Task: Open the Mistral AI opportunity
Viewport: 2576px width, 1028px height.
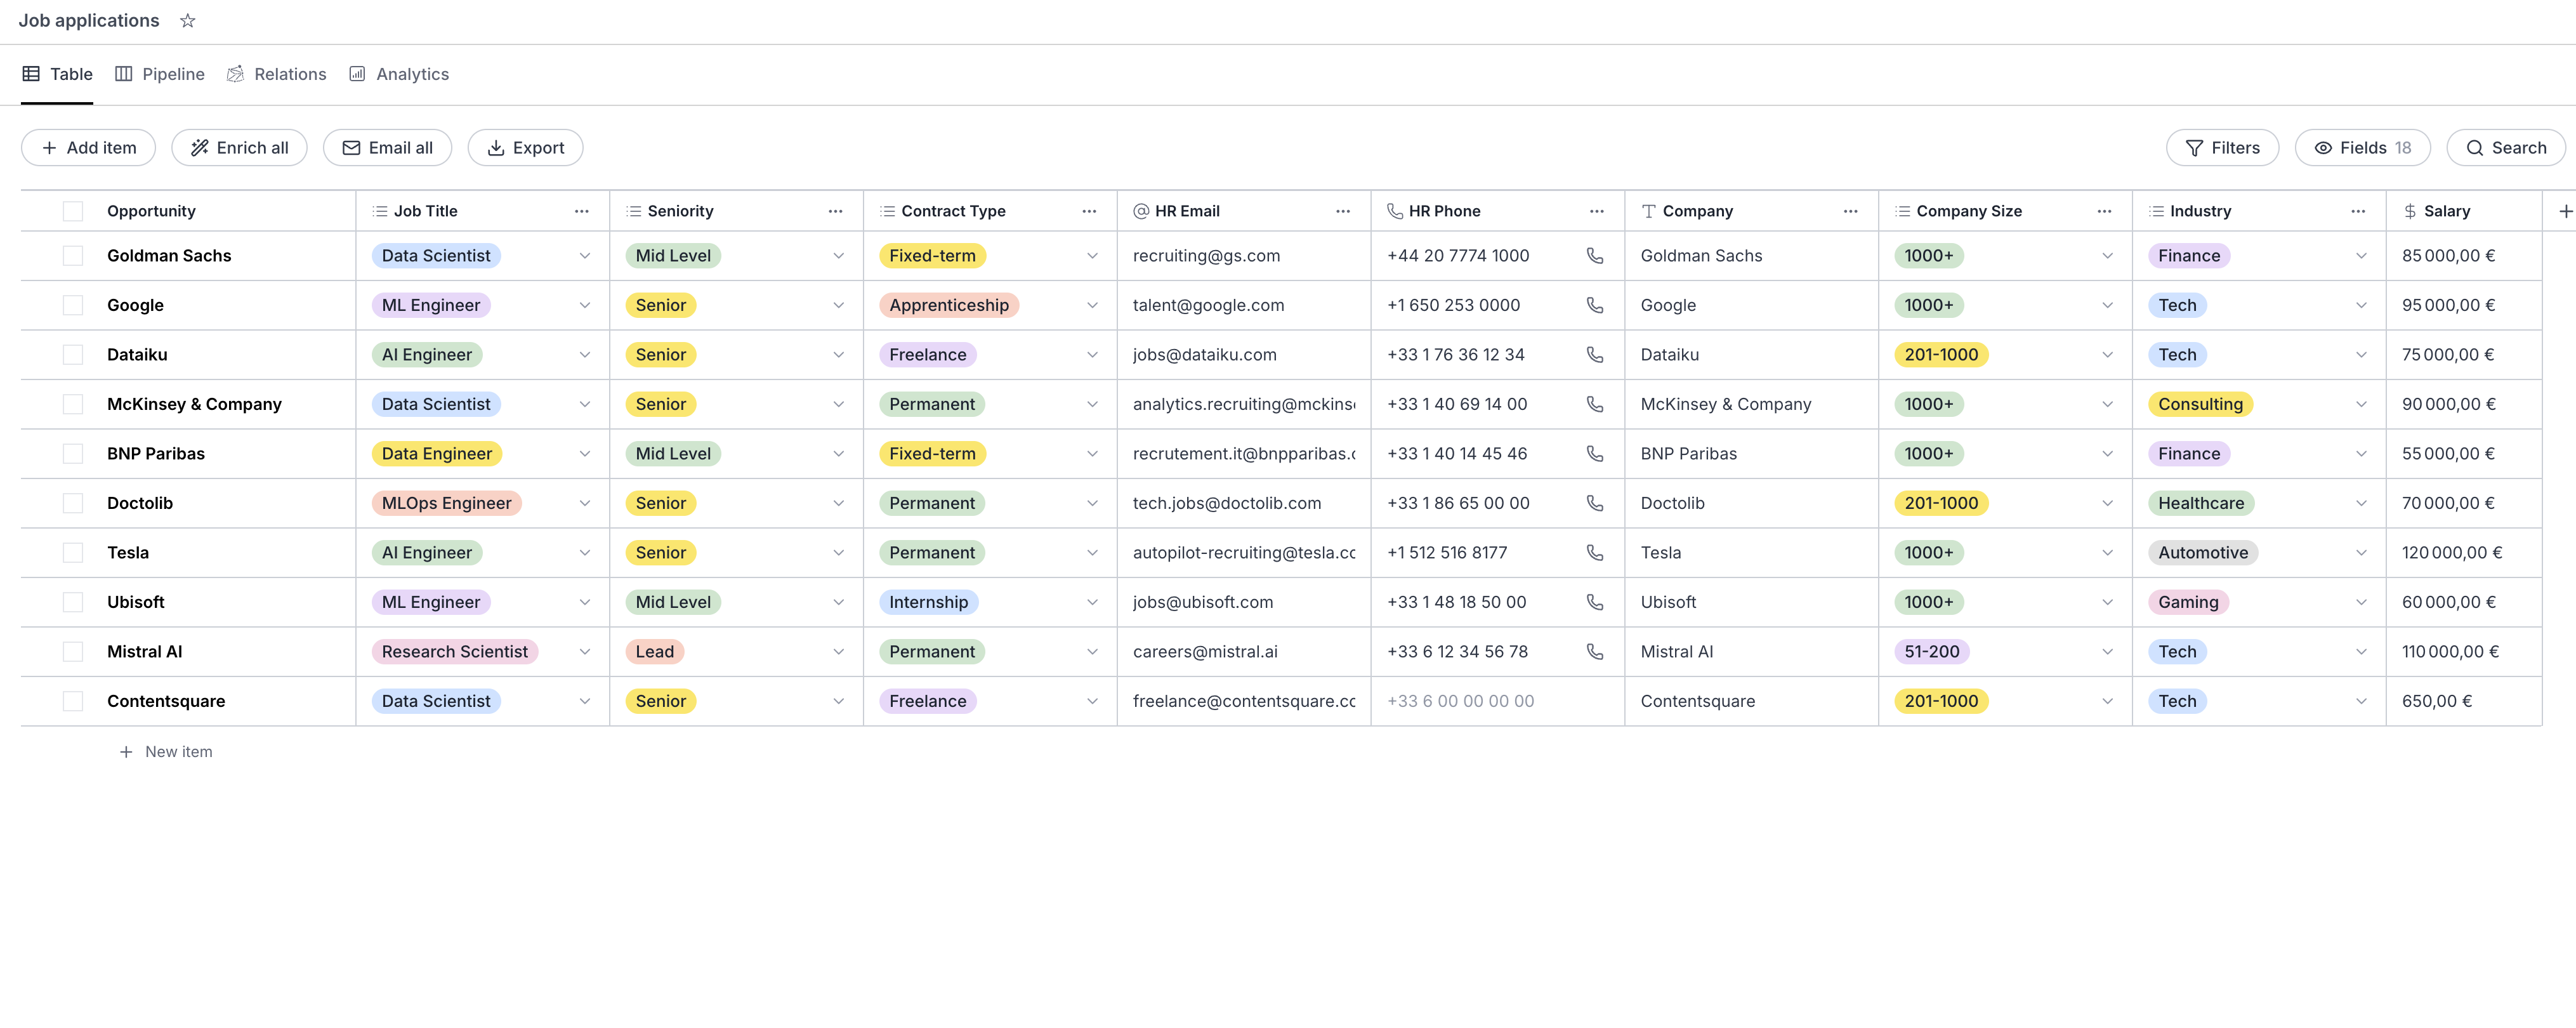Action: [x=145, y=652]
